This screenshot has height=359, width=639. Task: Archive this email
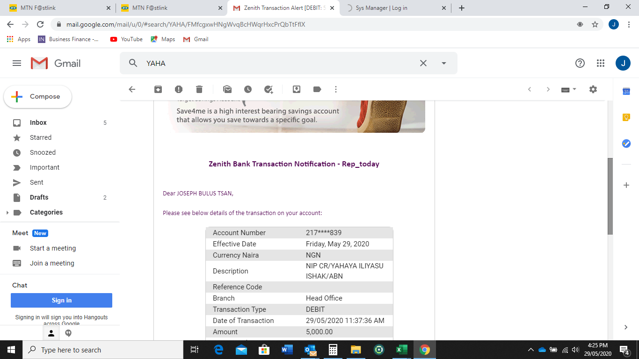coord(158,89)
